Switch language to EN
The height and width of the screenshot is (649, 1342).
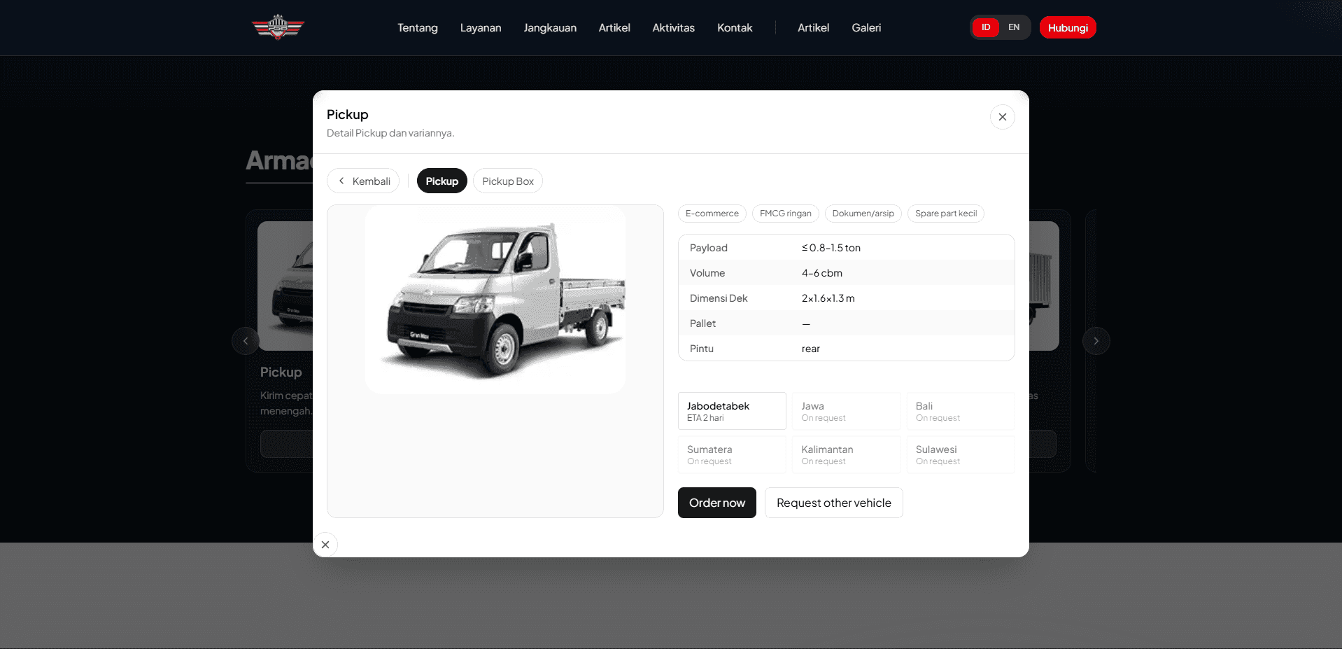pos(1013,27)
